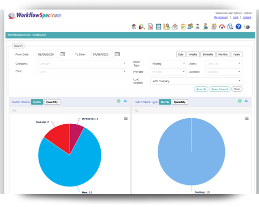Expand the Company dropdown
The height and width of the screenshot is (207, 259).
pos(82,64)
